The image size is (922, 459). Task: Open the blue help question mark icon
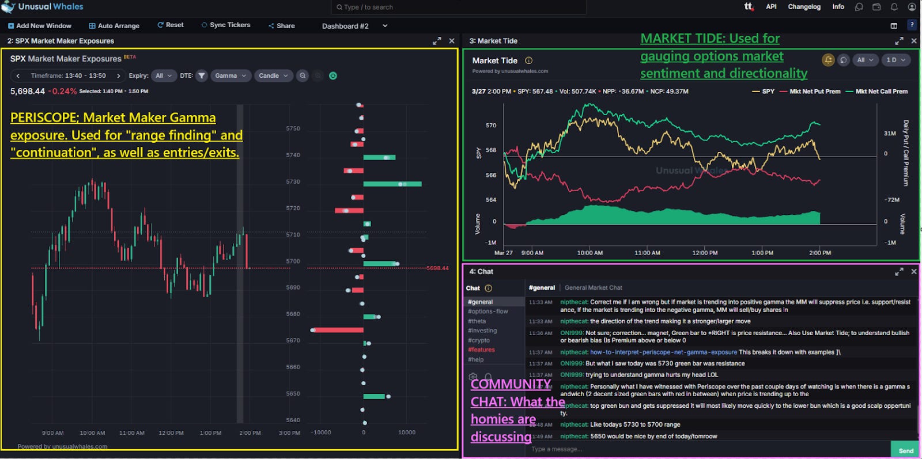(912, 25)
